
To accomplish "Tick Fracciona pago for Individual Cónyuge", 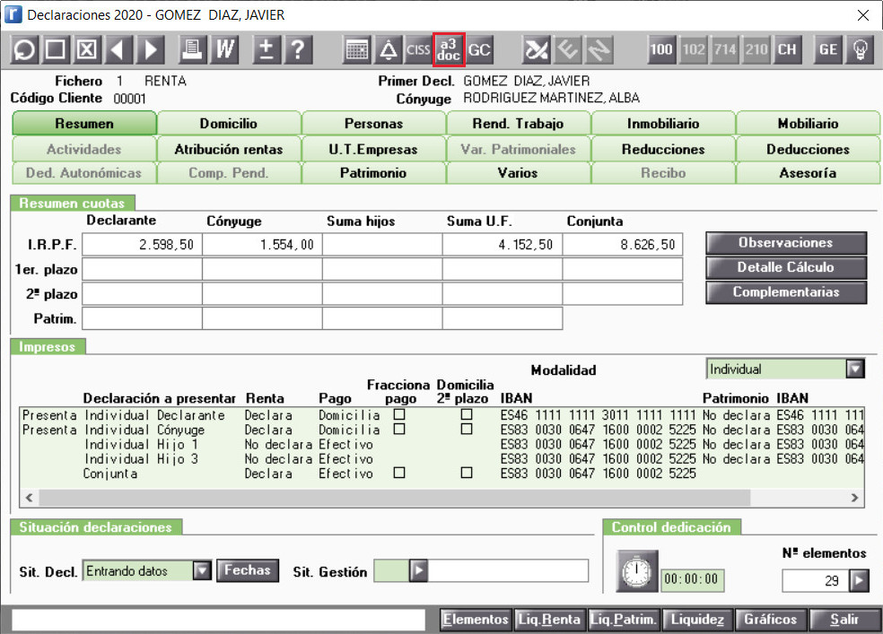I will tap(399, 430).
